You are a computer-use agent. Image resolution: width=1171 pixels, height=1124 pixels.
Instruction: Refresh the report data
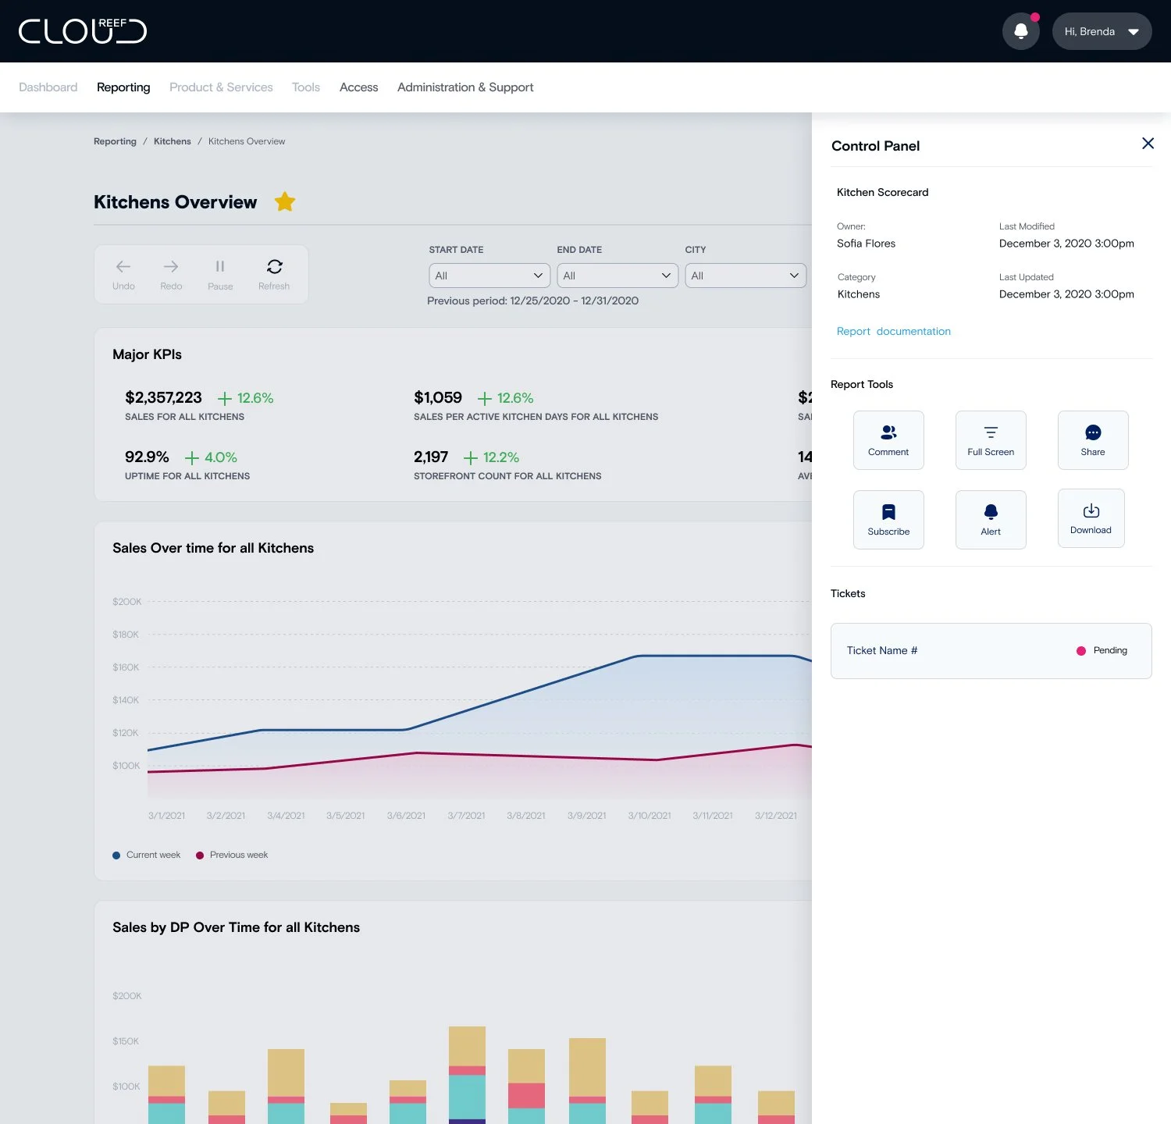(274, 274)
